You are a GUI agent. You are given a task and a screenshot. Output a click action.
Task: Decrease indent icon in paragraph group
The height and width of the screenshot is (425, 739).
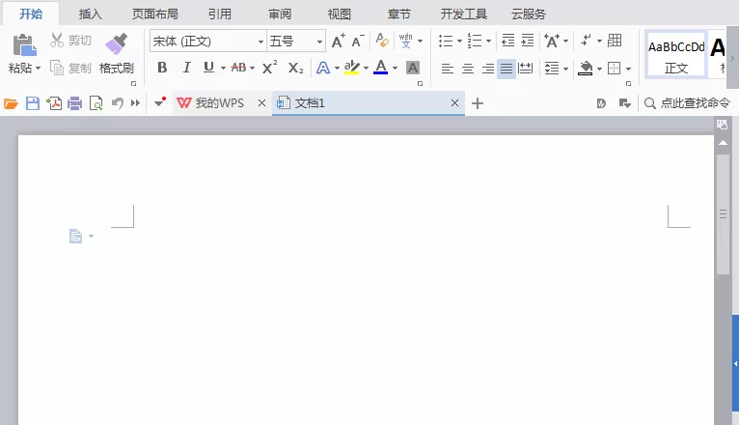click(507, 41)
